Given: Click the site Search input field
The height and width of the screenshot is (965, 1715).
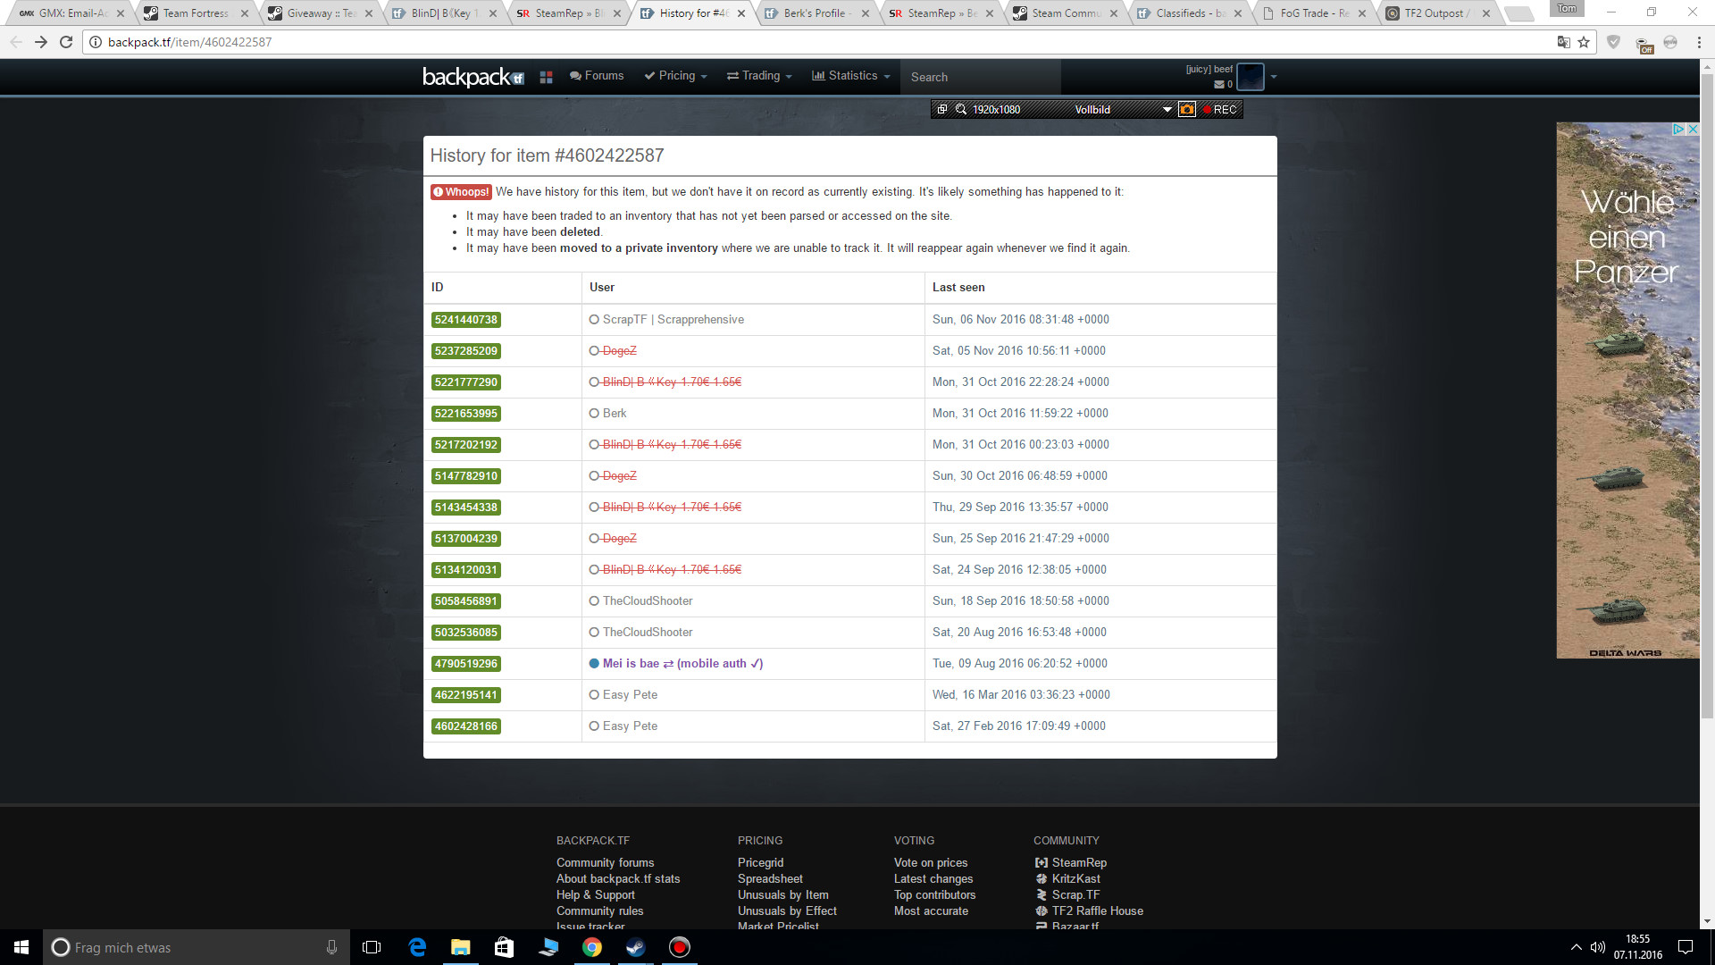Looking at the screenshot, I should [x=979, y=78].
